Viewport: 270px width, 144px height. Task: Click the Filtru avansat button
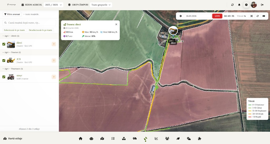[x=12, y=14]
